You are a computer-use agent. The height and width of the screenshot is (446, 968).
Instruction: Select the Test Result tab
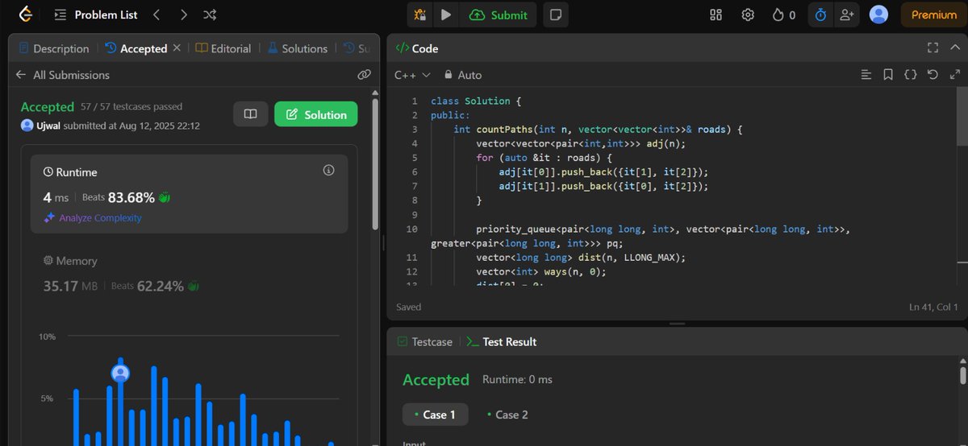tap(502, 341)
